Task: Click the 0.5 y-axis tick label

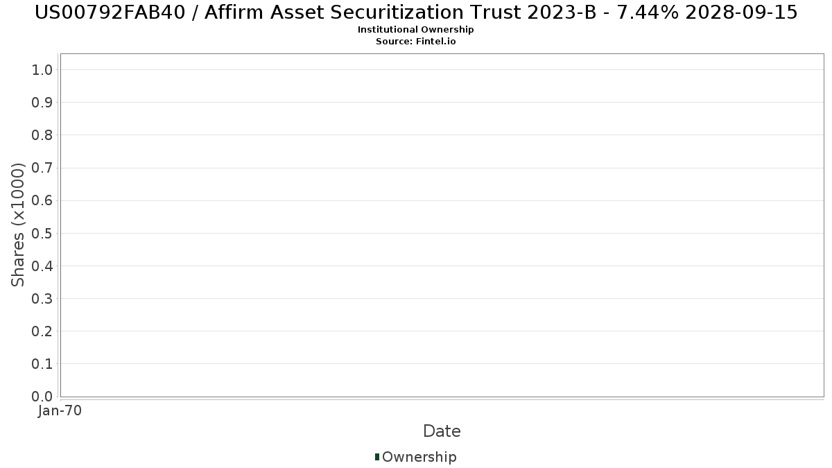Action: [42, 233]
